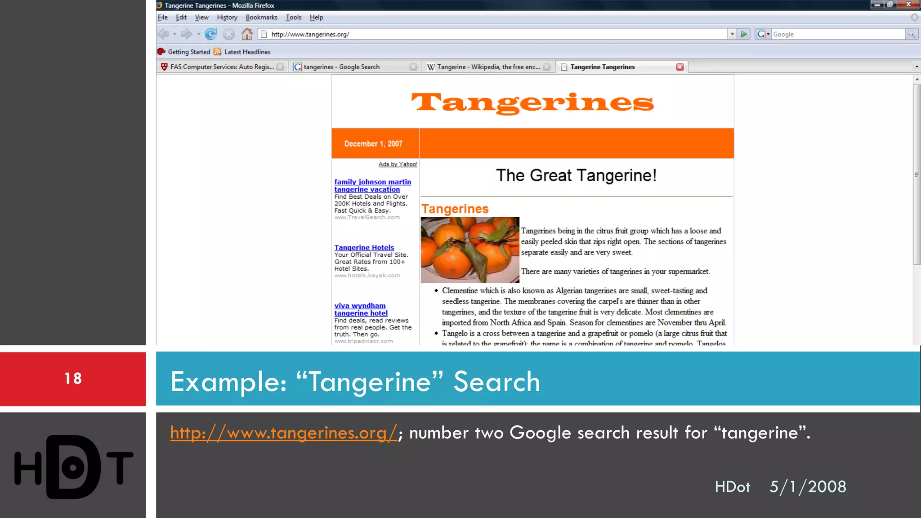The image size is (921, 518).
Task: Open the Bookmarks menu
Action: 261,18
